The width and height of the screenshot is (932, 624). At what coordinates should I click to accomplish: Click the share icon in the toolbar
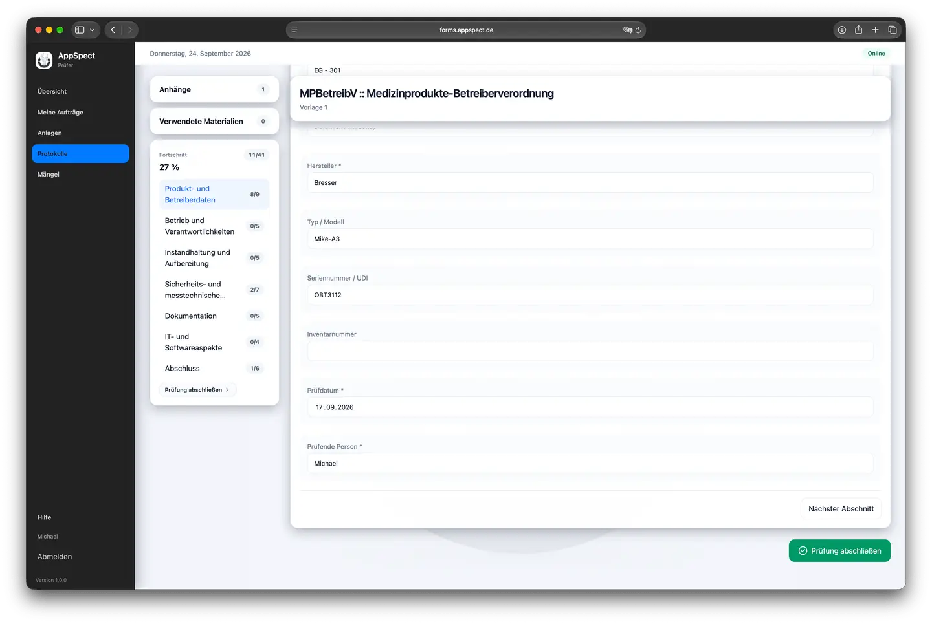coord(859,30)
